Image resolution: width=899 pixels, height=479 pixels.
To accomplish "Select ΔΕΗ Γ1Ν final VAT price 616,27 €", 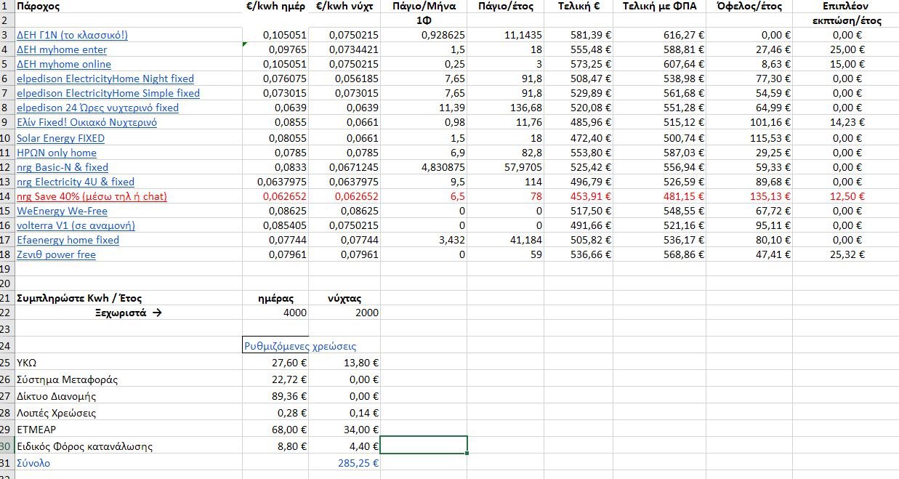I will (659, 35).
